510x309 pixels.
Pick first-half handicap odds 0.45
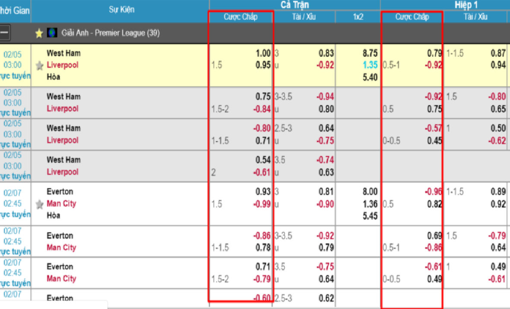coord(434,140)
